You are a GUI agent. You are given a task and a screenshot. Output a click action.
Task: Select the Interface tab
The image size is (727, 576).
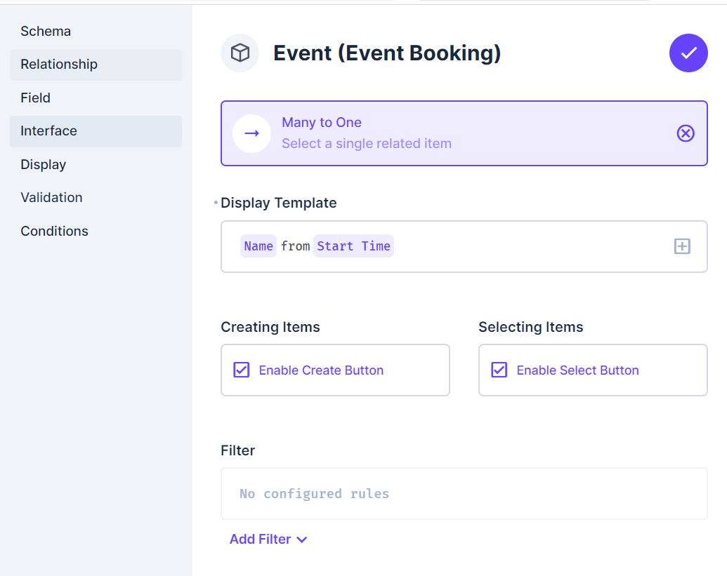[49, 131]
